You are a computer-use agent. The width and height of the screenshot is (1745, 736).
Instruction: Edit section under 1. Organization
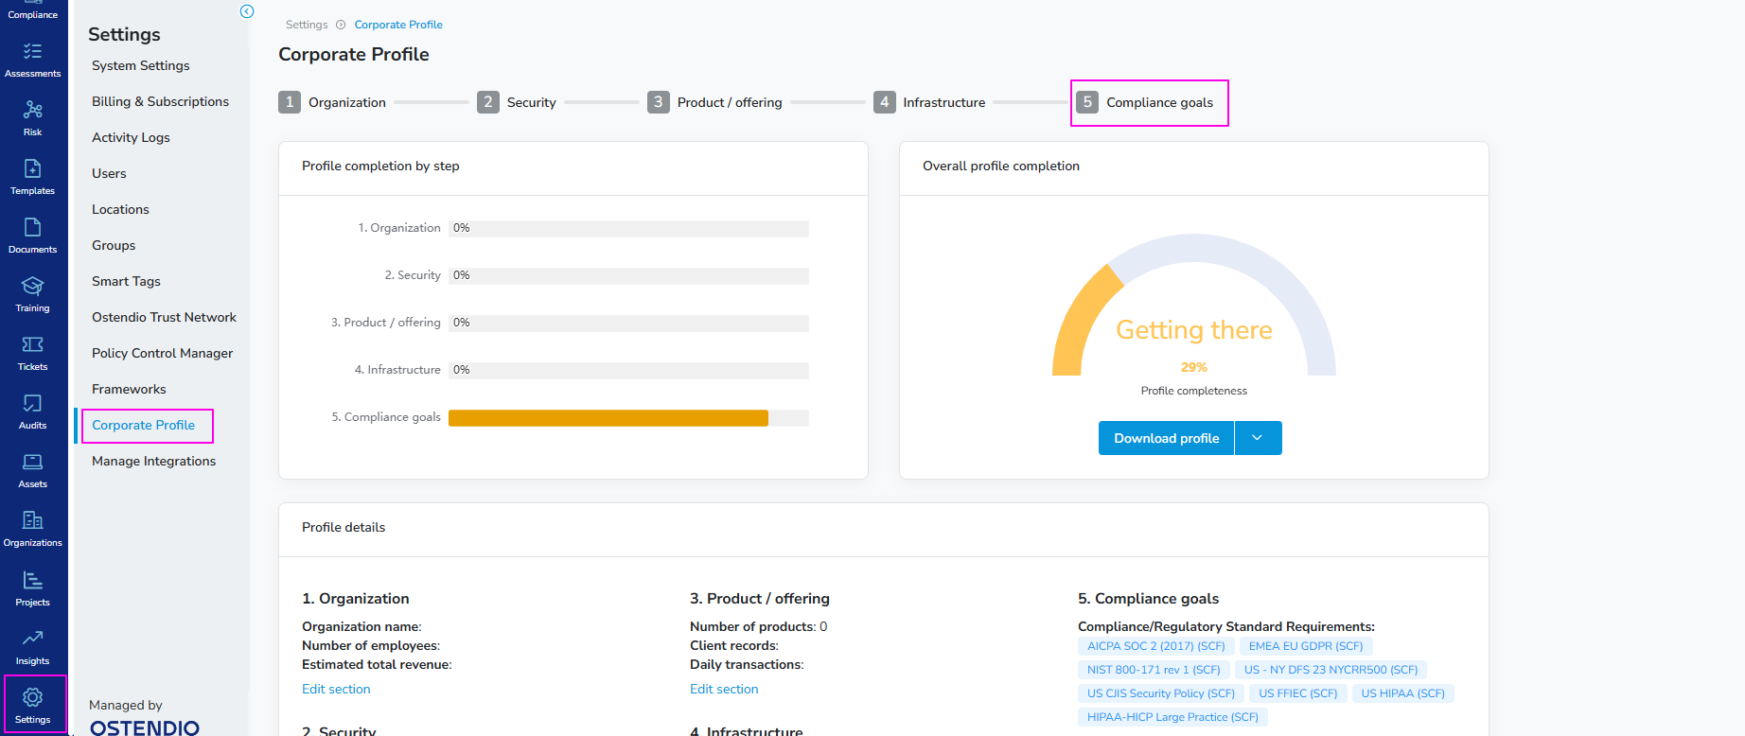[x=336, y=689]
